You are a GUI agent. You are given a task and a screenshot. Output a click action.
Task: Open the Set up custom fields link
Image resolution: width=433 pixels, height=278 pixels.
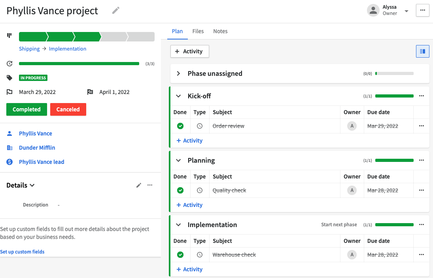(x=22, y=252)
